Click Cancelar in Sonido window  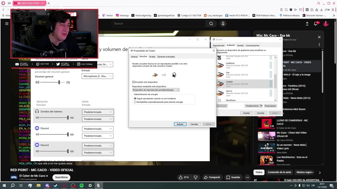(x=261, y=113)
